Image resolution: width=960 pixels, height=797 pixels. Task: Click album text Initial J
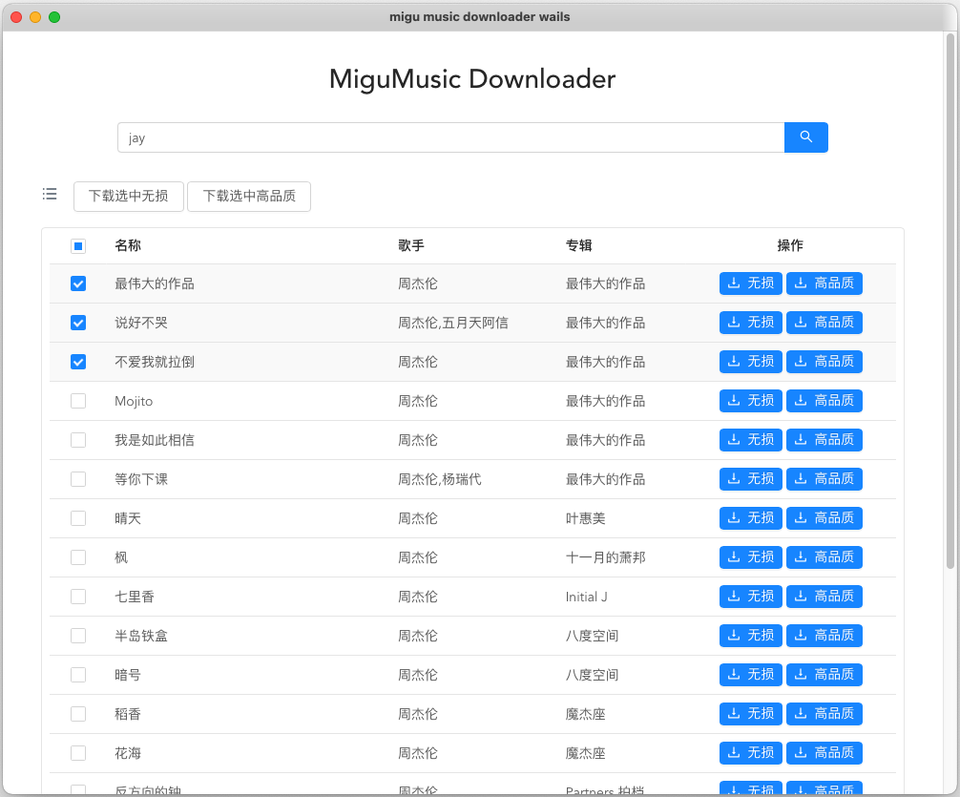pyautogui.click(x=587, y=597)
